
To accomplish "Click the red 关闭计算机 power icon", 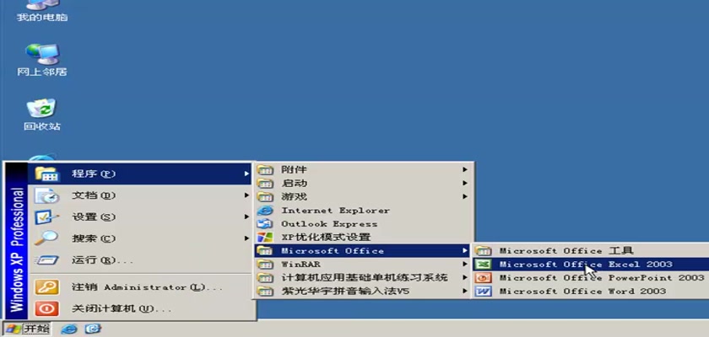I will (47, 309).
